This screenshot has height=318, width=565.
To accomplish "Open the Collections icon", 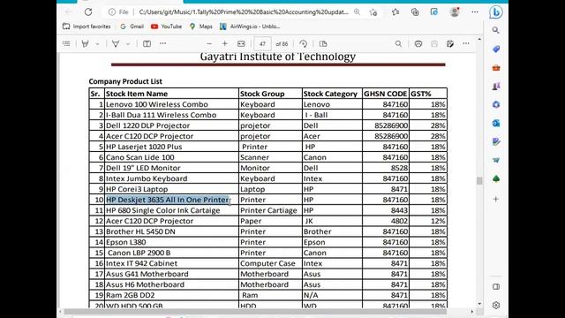I will 415,11.
